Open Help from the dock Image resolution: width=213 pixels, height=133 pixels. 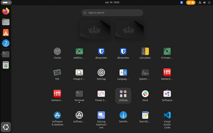click(x=6, y=43)
